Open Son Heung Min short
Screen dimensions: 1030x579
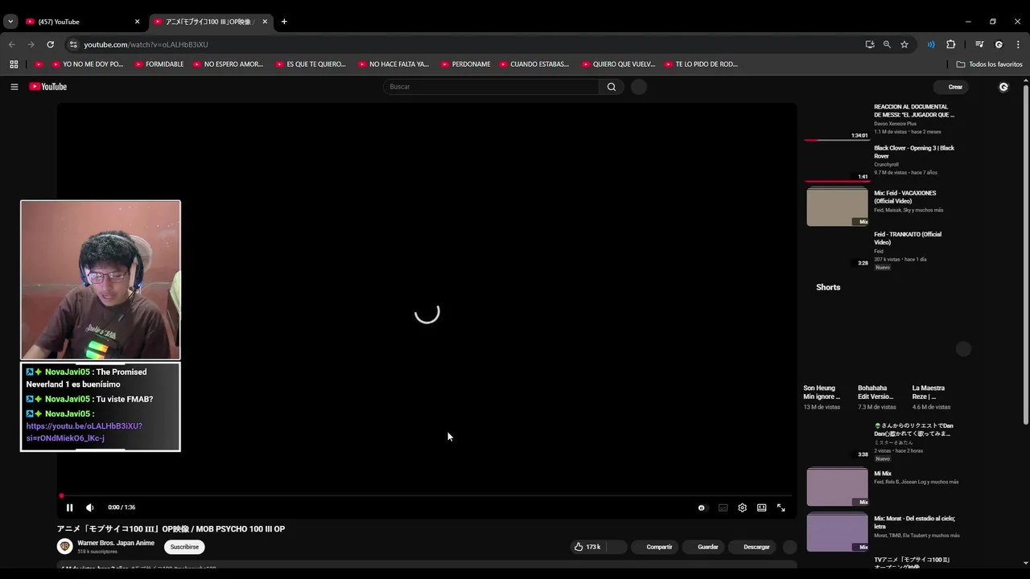[x=822, y=392]
